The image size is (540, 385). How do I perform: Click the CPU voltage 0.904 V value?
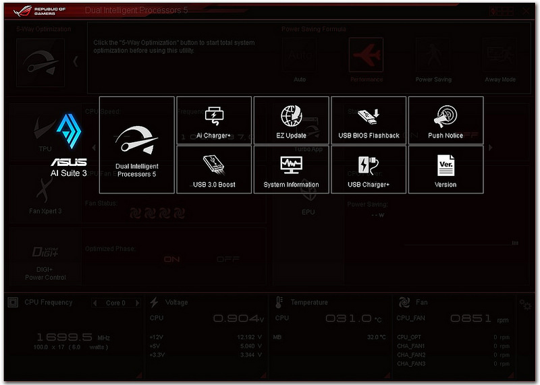click(238, 319)
